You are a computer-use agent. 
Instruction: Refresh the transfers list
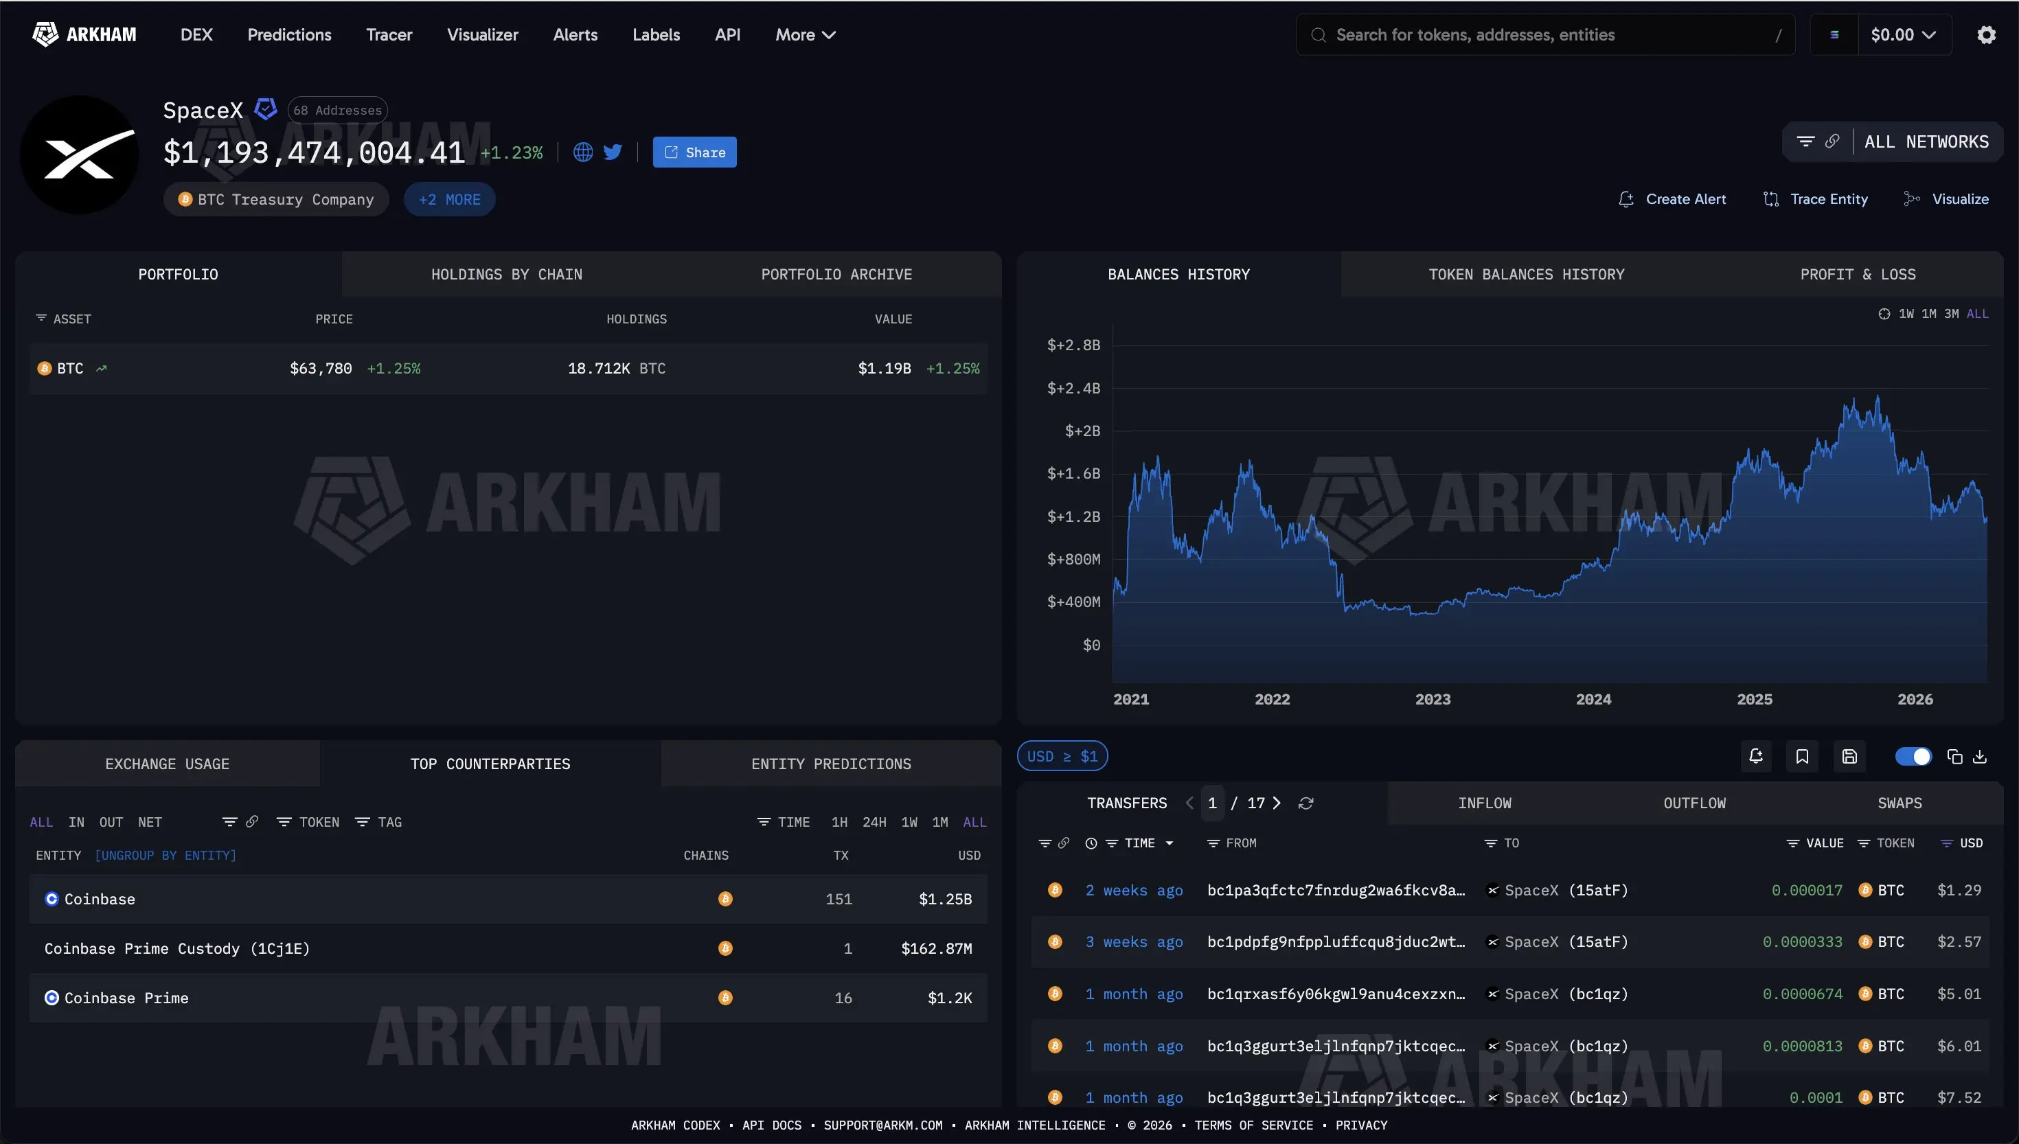pyautogui.click(x=1305, y=803)
